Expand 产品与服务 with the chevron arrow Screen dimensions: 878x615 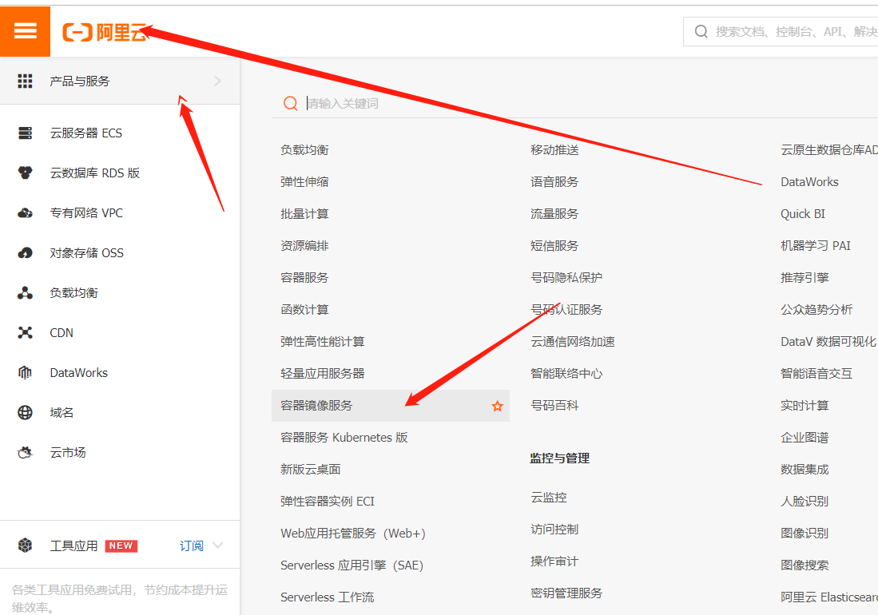point(218,81)
